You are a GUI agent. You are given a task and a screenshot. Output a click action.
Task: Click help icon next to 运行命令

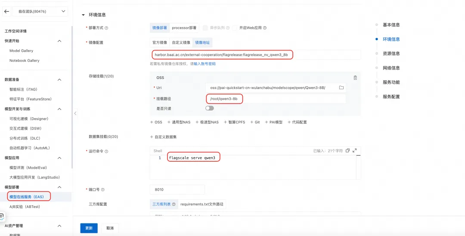click(x=106, y=151)
